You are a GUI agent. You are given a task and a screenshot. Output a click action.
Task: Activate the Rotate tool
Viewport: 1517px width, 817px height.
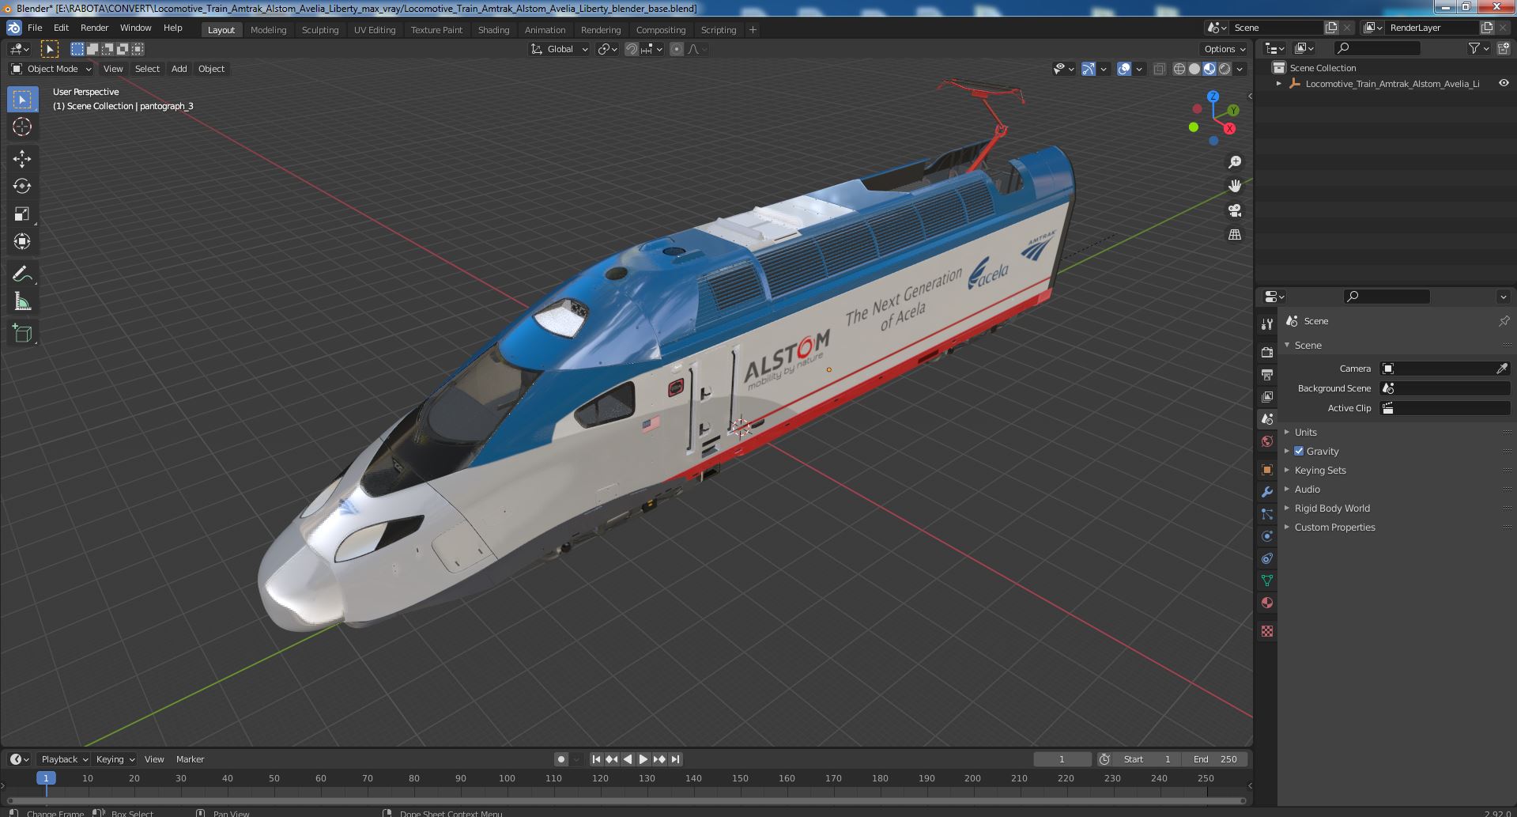[22, 186]
